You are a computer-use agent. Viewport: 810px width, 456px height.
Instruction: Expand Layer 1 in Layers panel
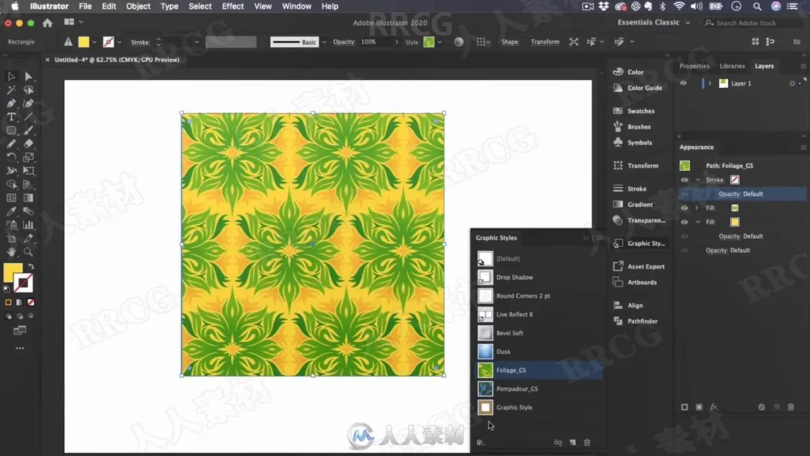(709, 83)
